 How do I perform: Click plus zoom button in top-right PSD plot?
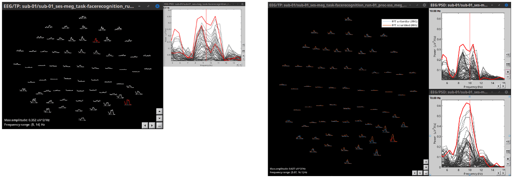point(507,72)
